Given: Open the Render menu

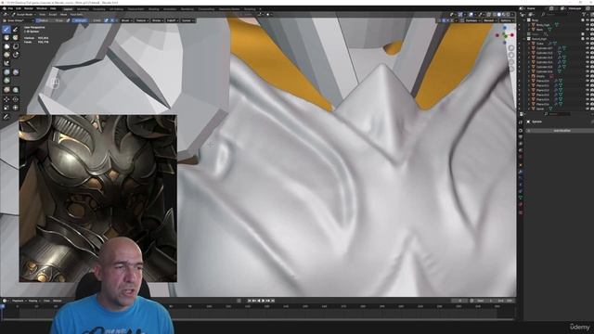Looking at the screenshot, I should pos(29,8).
